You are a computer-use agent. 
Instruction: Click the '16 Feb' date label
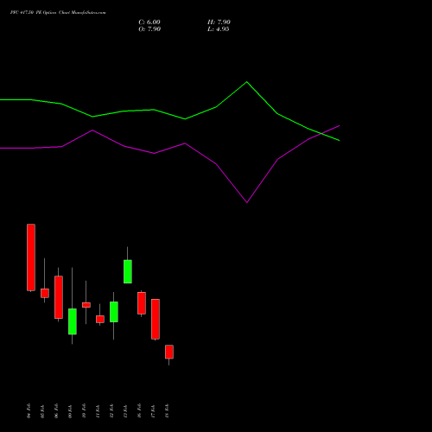(139, 411)
